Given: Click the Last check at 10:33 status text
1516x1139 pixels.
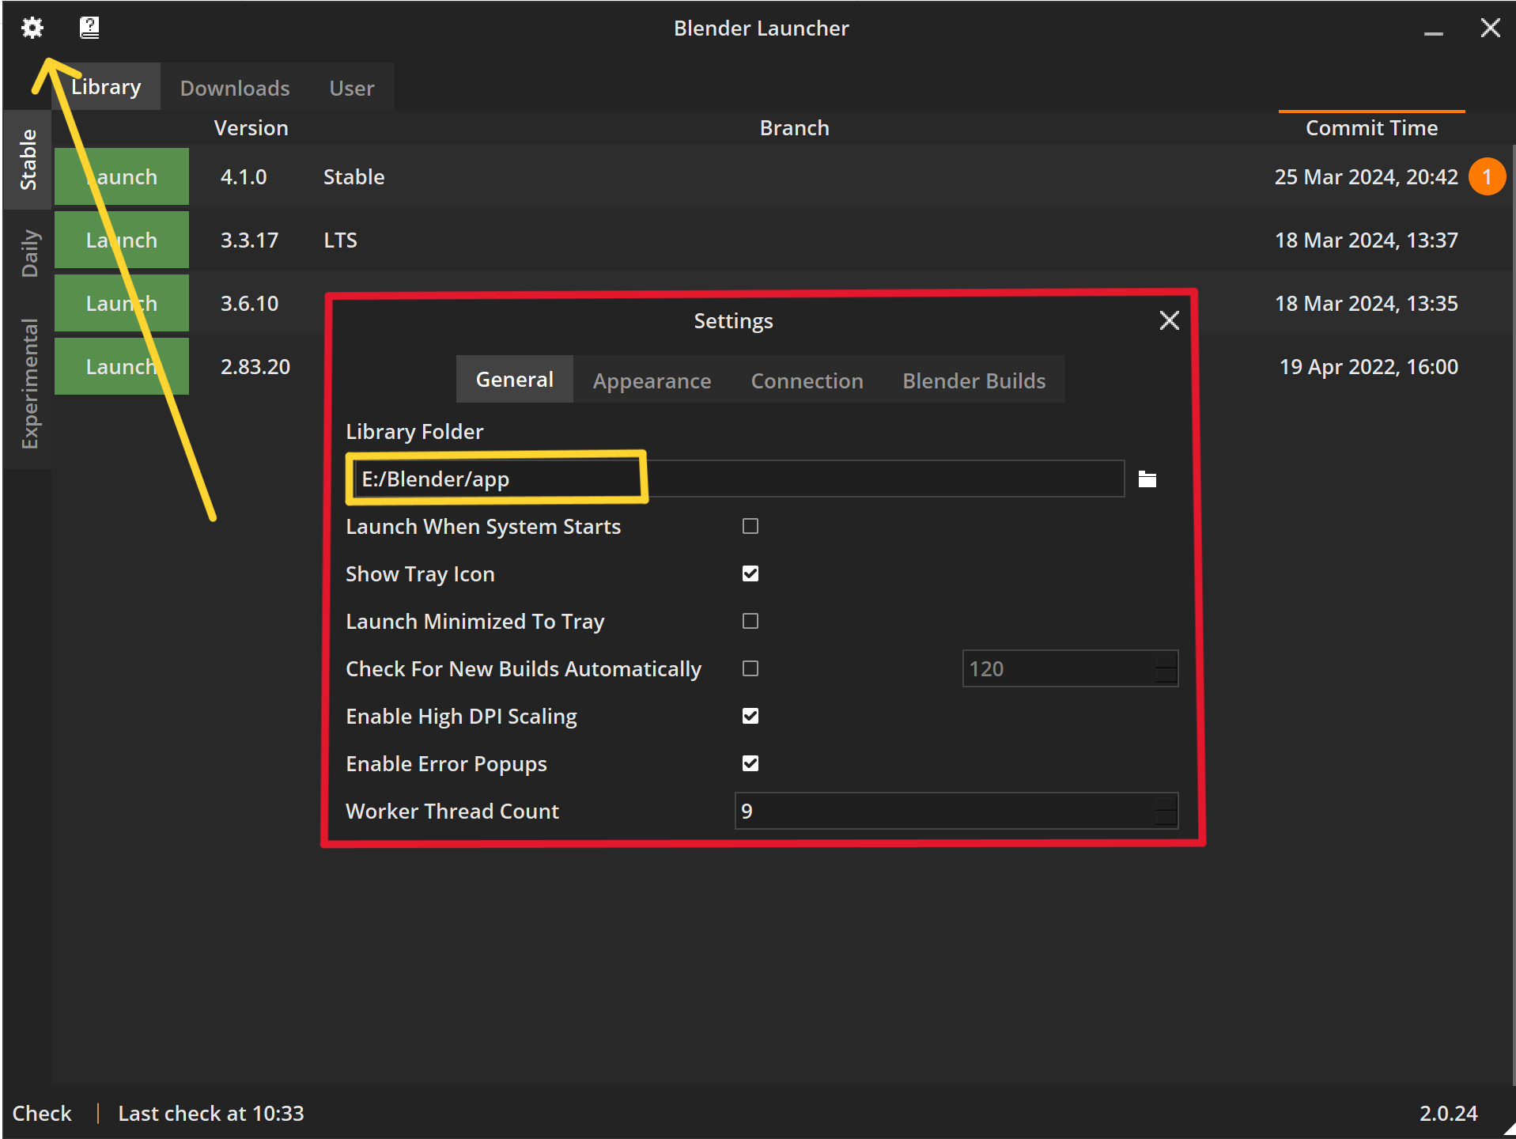Looking at the screenshot, I should [x=211, y=1113].
